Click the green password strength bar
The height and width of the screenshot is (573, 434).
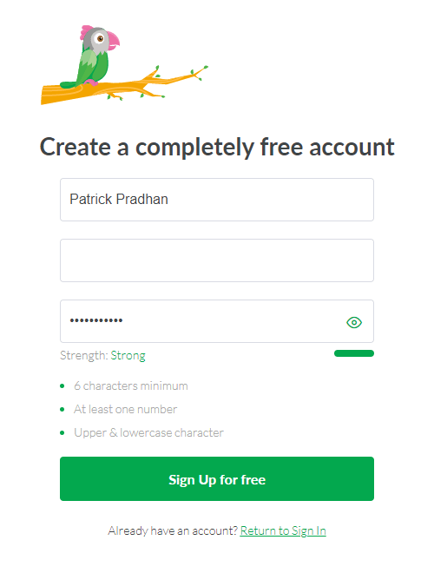[354, 353]
